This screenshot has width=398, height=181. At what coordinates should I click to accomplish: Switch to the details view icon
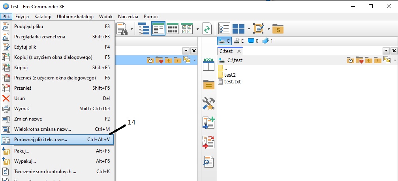158,29
